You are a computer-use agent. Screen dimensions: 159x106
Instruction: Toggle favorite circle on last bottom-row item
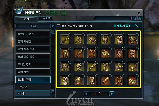pyautogui.click(x=137, y=76)
